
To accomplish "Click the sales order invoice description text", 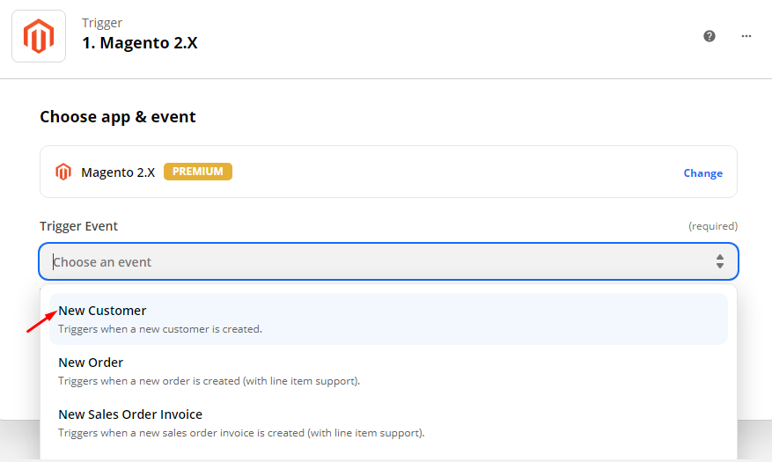I will point(241,433).
